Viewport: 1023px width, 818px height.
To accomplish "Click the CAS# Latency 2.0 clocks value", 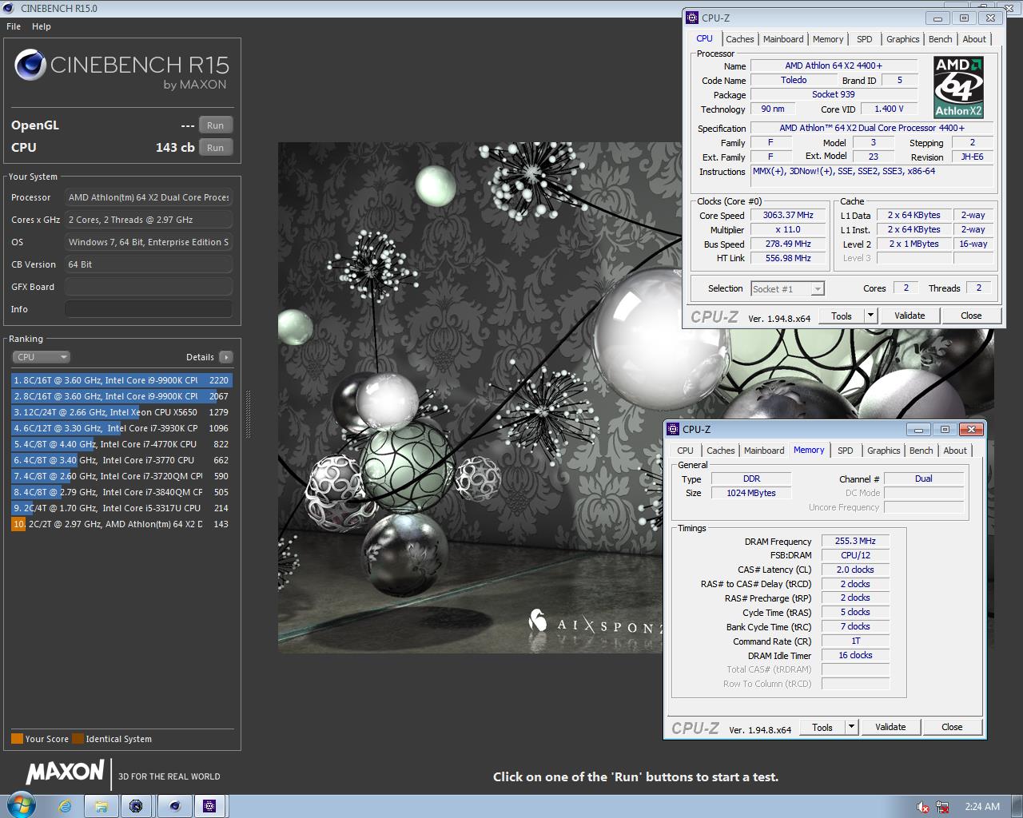I will pyautogui.click(x=855, y=570).
